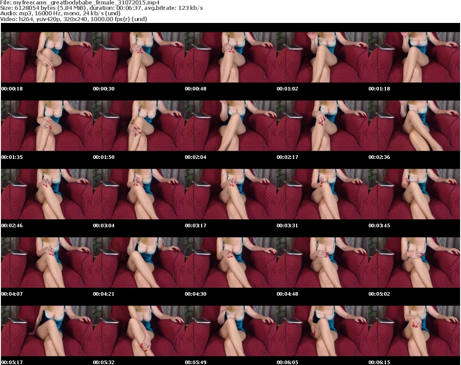
Task: Click the video frame at 00:00:48
Action: pyautogui.click(x=230, y=57)
